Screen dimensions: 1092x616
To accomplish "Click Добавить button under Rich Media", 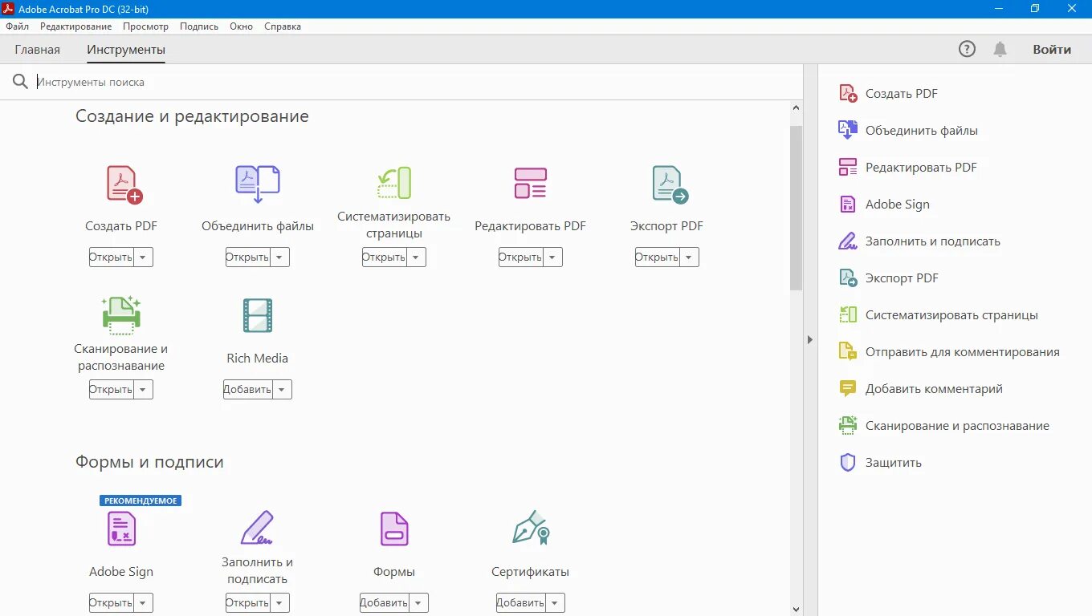I will pyautogui.click(x=247, y=390).
